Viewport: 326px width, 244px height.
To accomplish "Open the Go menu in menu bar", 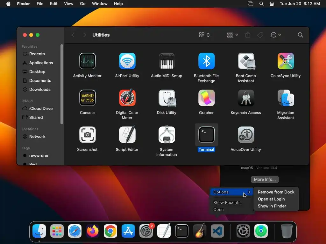I will (x=82, y=4).
